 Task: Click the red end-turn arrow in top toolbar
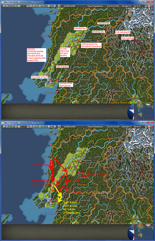pos(59,6)
